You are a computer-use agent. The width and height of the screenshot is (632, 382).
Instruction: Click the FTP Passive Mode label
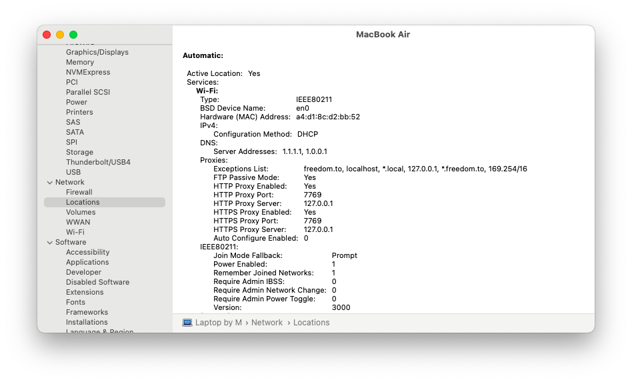pyautogui.click(x=246, y=178)
